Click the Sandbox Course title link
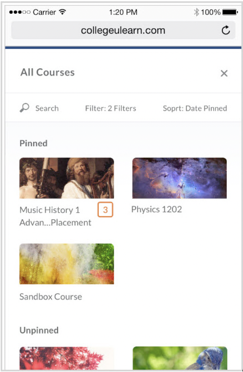Screen dimensions: 243x372 pyautogui.click(x=51, y=297)
